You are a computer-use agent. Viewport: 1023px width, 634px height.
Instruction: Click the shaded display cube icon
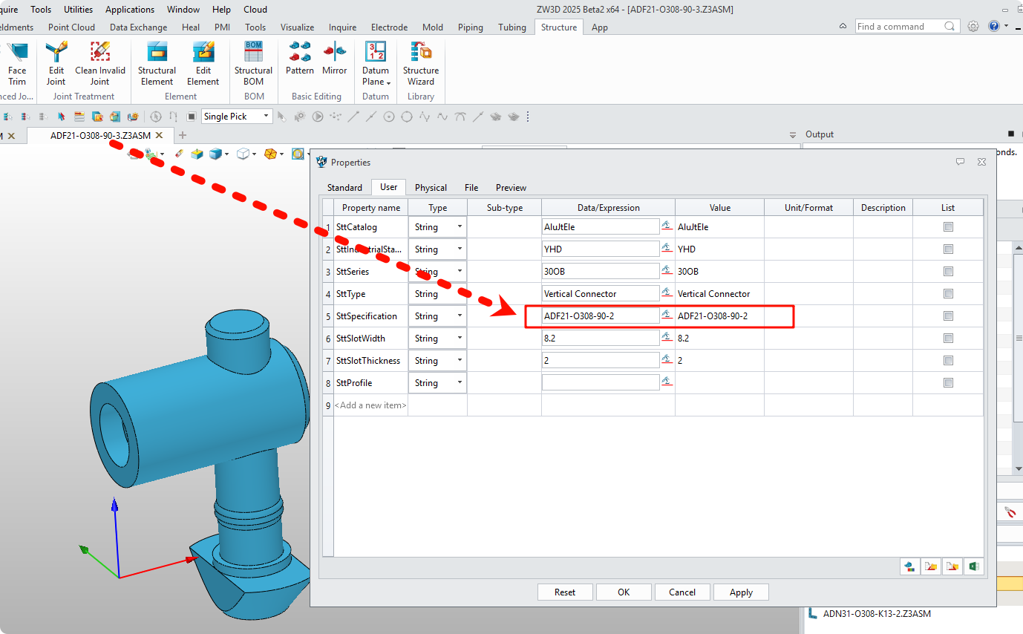tap(215, 154)
